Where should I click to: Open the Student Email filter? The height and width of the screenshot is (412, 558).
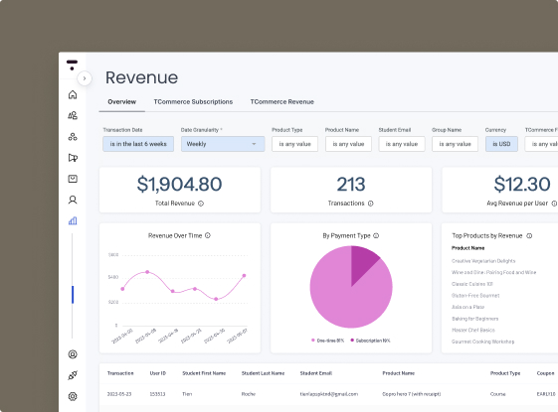(x=402, y=144)
